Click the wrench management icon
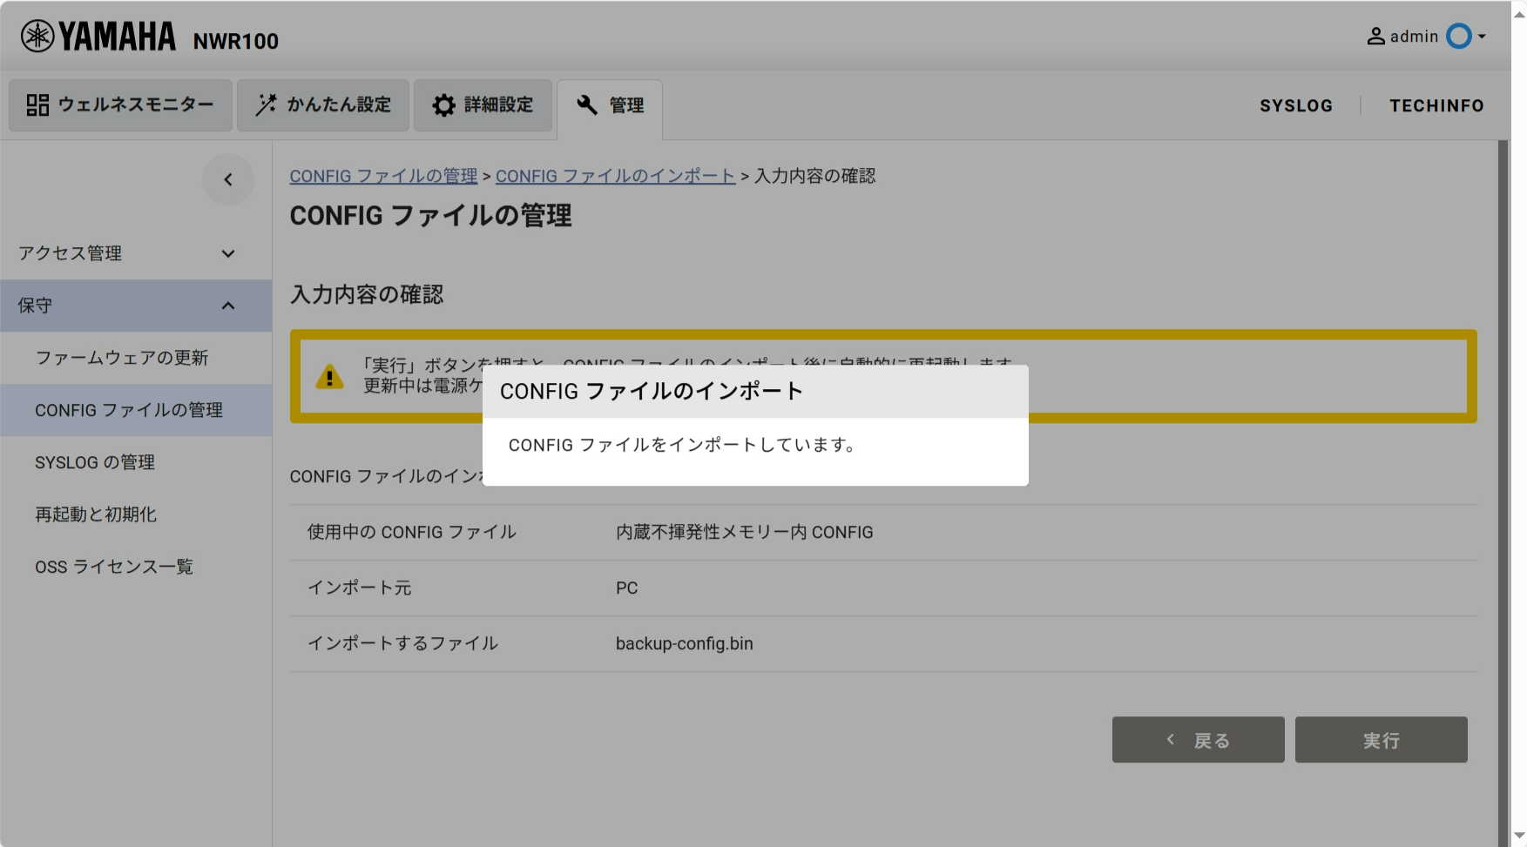1527x847 pixels. (587, 105)
